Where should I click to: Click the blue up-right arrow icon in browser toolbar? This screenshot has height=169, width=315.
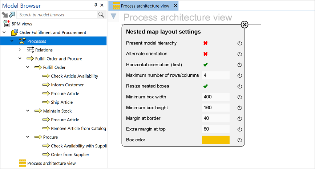click(x=12, y=15)
